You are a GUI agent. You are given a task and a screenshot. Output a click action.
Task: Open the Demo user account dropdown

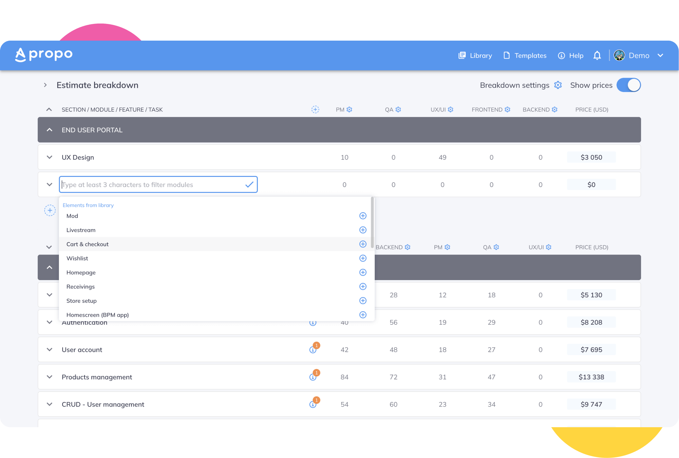(639, 55)
